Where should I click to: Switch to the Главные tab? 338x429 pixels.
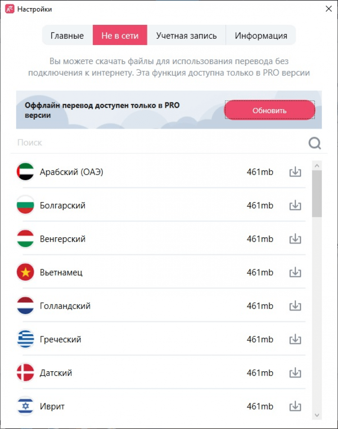pos(67,36)
